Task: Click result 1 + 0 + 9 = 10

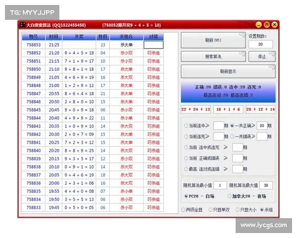Action: 79,126
